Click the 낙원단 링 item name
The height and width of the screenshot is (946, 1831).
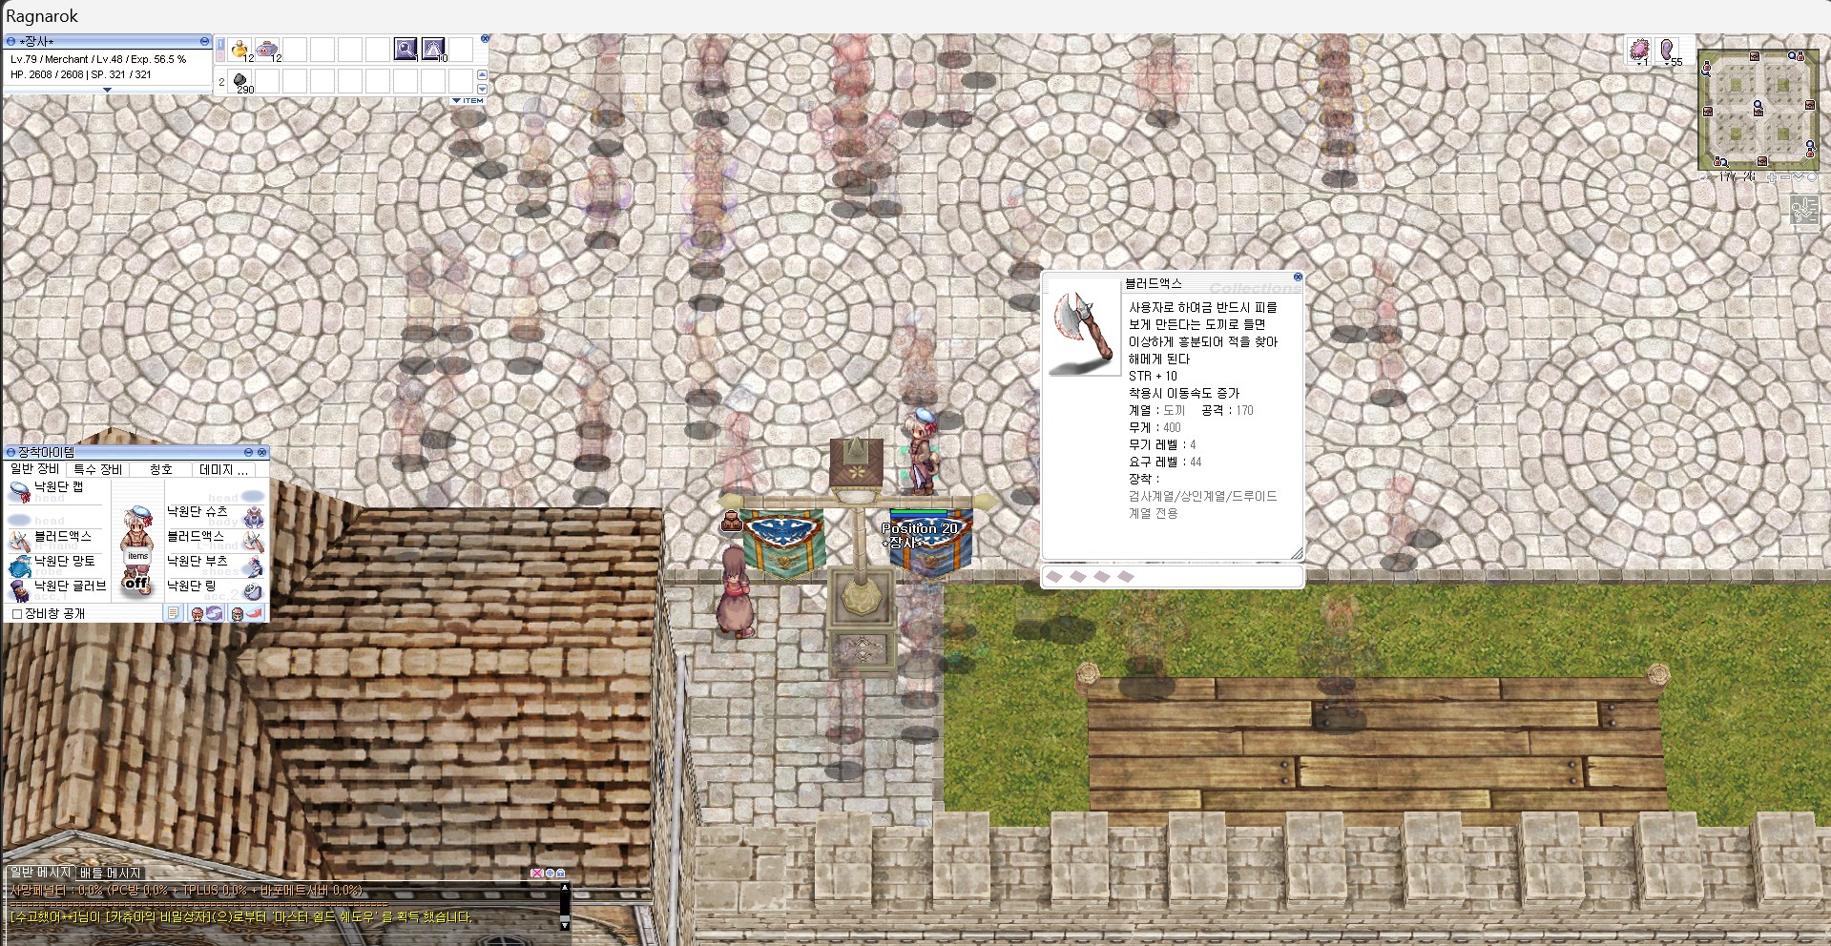click(192, 586)
